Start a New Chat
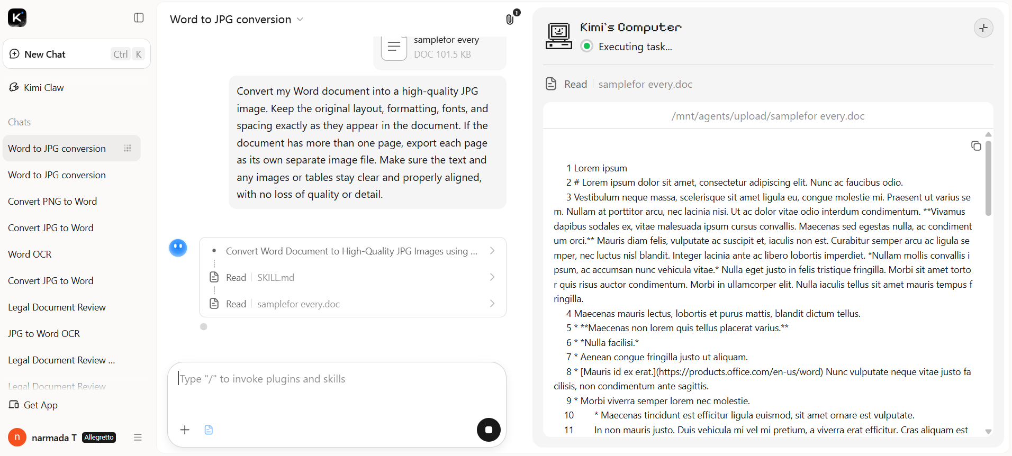 [77, 54]
